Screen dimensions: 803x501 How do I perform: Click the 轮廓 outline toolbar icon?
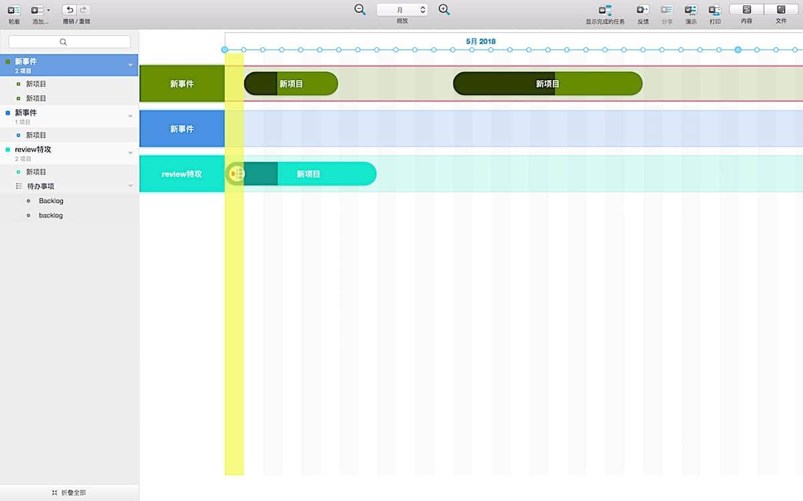(14, 10)
